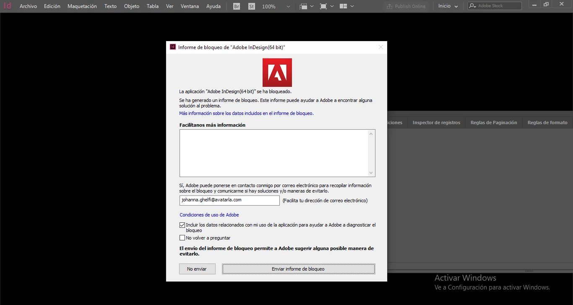Switch to Inspector de registros tab
The width and height of the screenshot is (573, 305).
(x=436, y=123)
